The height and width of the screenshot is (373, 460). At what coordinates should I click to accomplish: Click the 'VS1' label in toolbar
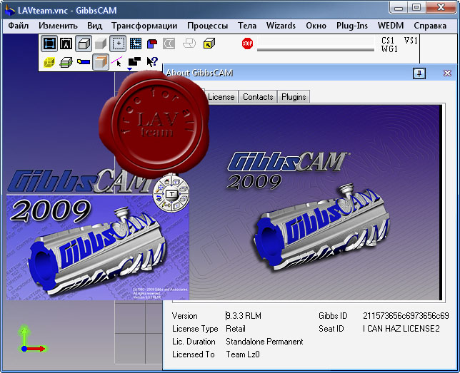pos(411,41)
